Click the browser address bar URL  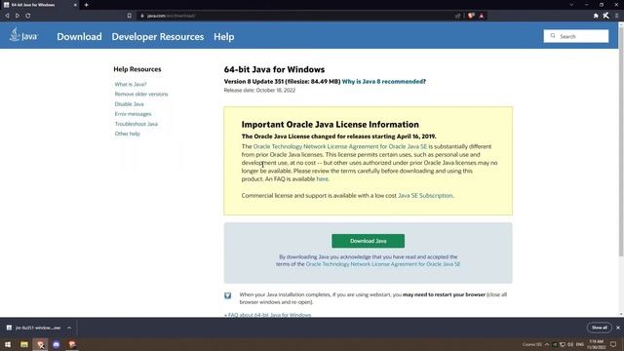click(x=172, y=16)
